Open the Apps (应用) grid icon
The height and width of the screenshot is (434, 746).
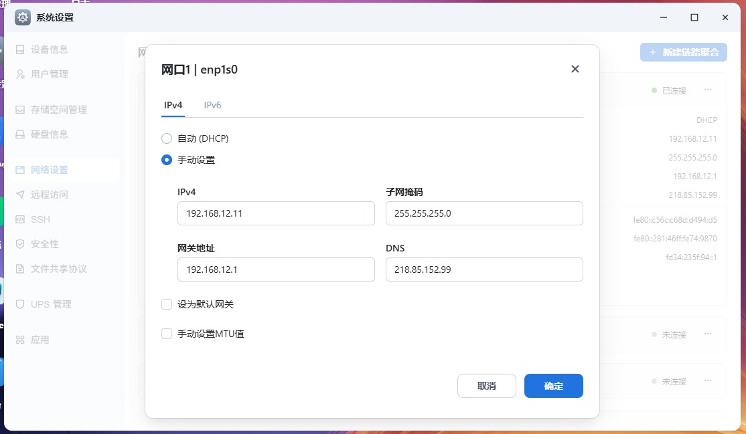pos(20,340)
